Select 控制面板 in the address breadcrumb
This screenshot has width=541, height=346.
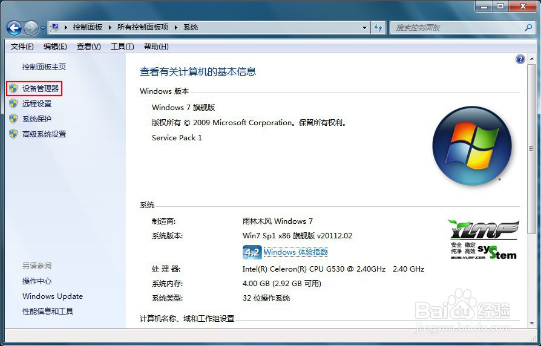point(88,27)
